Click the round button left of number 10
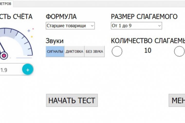The width and height of the screenshot is (185, 123). coord(117,51)
